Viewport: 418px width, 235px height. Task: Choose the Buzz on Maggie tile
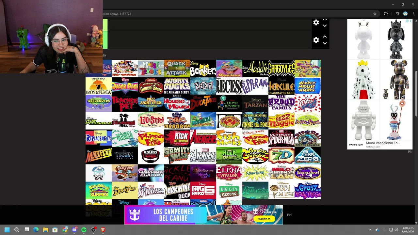(x=281, y=121)
